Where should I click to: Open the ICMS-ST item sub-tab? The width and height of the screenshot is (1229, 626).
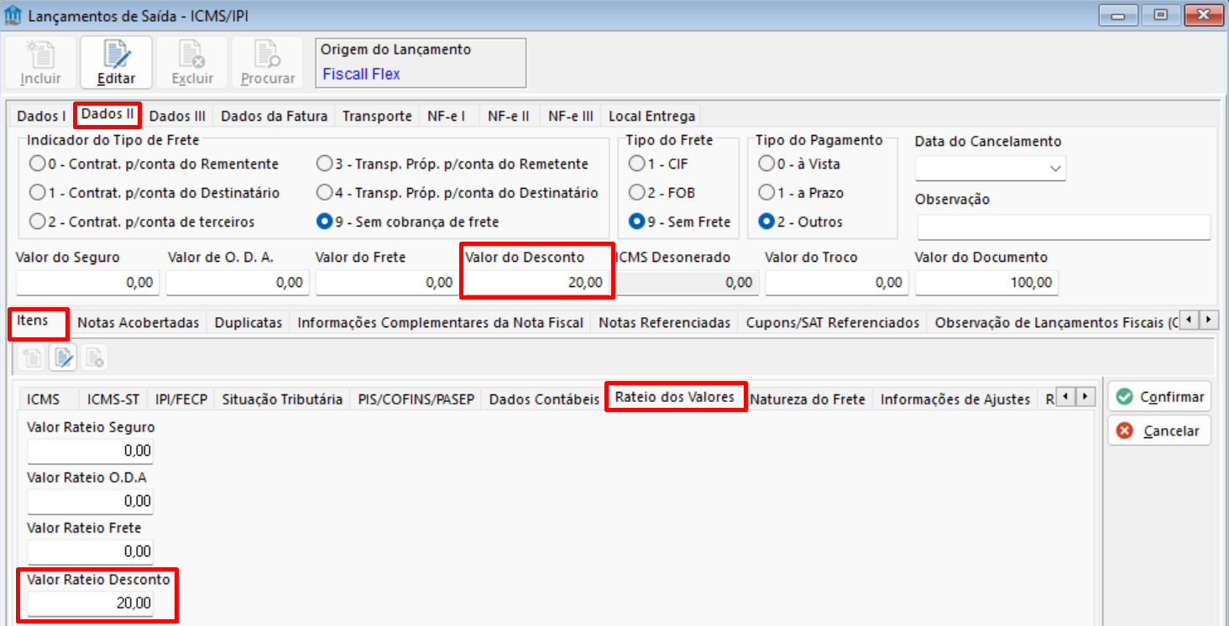[x=113, y=399]
